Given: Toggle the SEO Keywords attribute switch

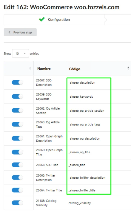Looking at the screenshot, I should point(17,96).
